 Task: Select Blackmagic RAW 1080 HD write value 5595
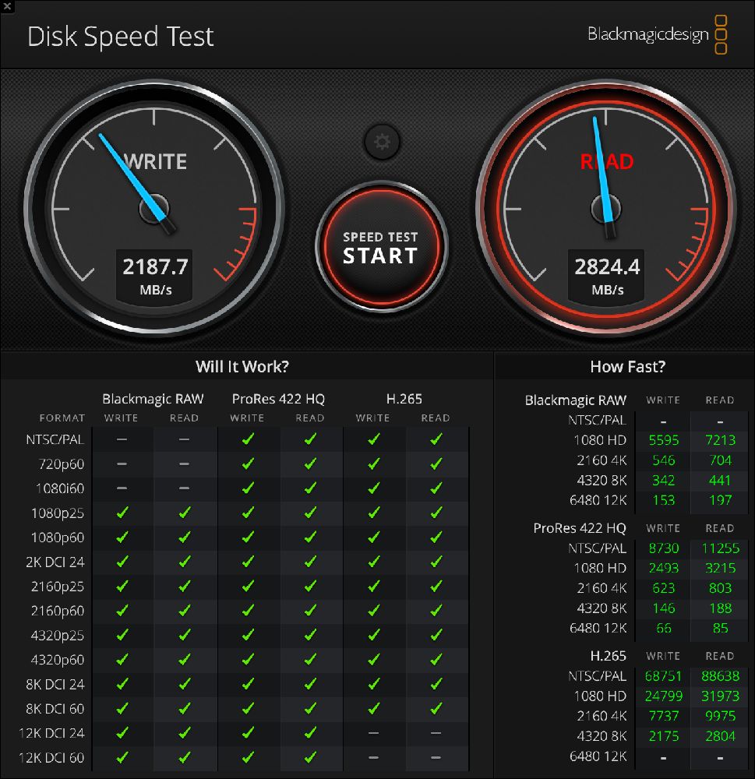(x=663, y=440)
